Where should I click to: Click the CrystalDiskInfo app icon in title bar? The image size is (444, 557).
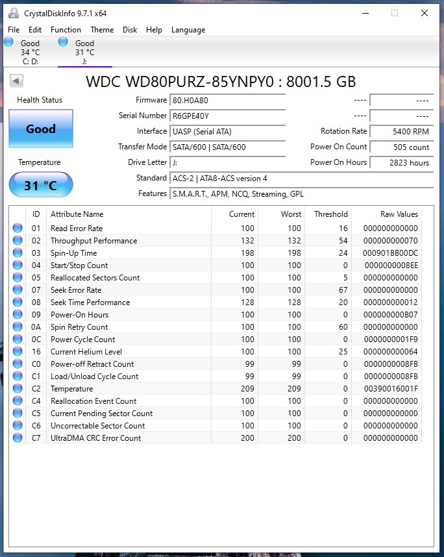click(14, 13)
